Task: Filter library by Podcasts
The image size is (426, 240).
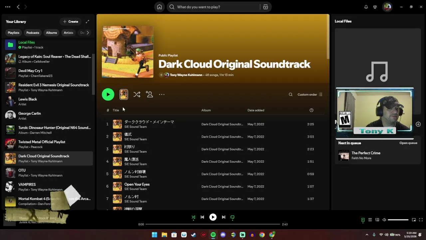Action: click(33, 33)
